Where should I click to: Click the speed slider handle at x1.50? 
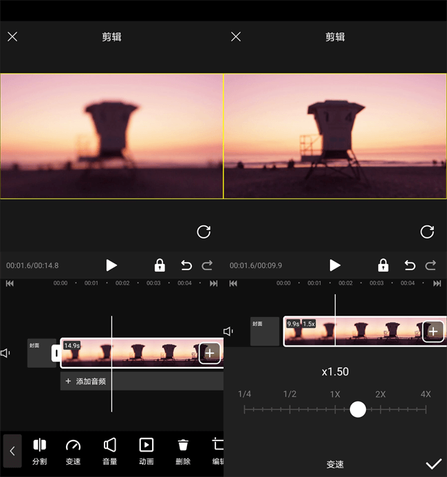pyautogui.click(x=358, y=410)
